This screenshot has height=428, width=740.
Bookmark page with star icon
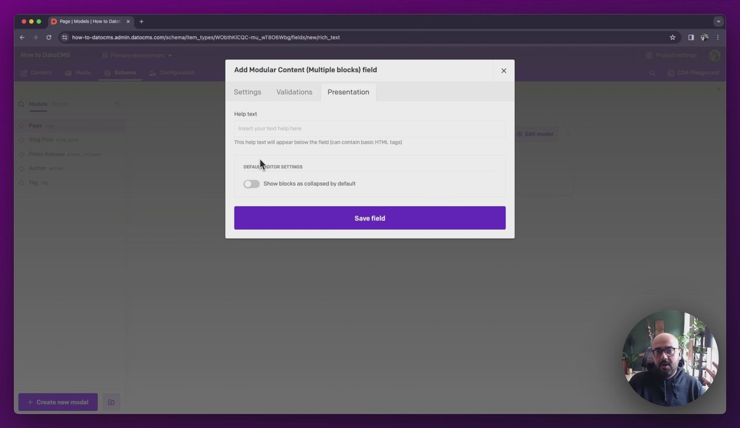click(x=672, y=38)
